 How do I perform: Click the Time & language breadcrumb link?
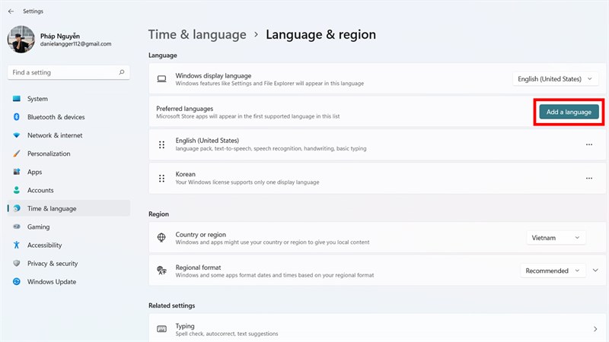pos(197,34)
